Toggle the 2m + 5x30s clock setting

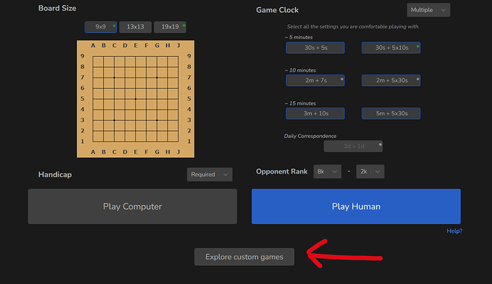[391, 80]
